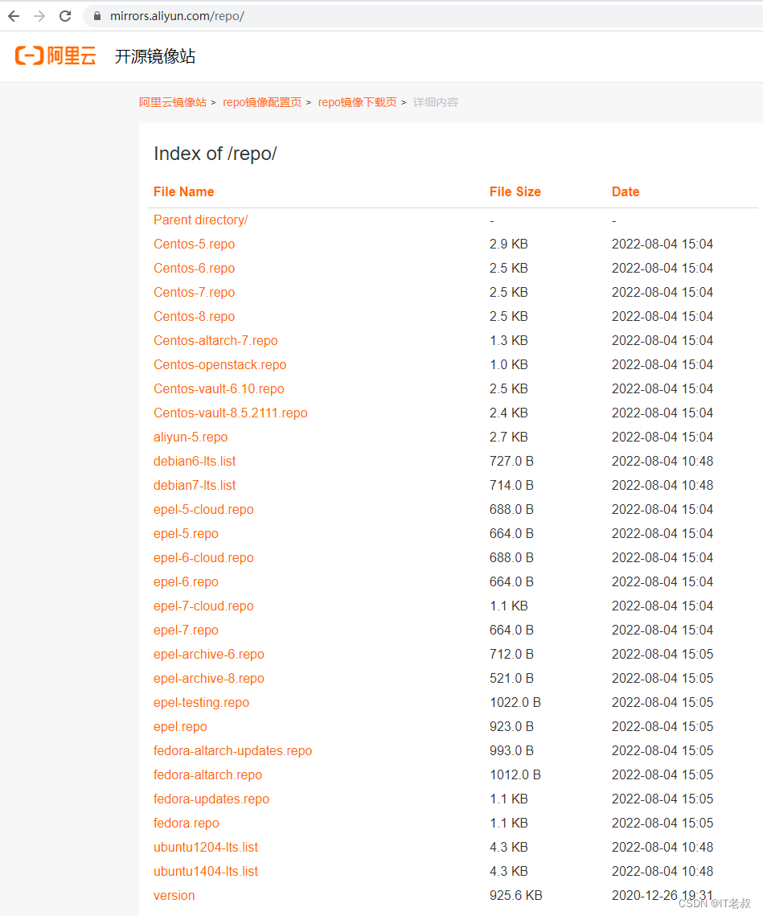Click the File Size column header
Screen dimensions: 763x916
coord(515,191)
